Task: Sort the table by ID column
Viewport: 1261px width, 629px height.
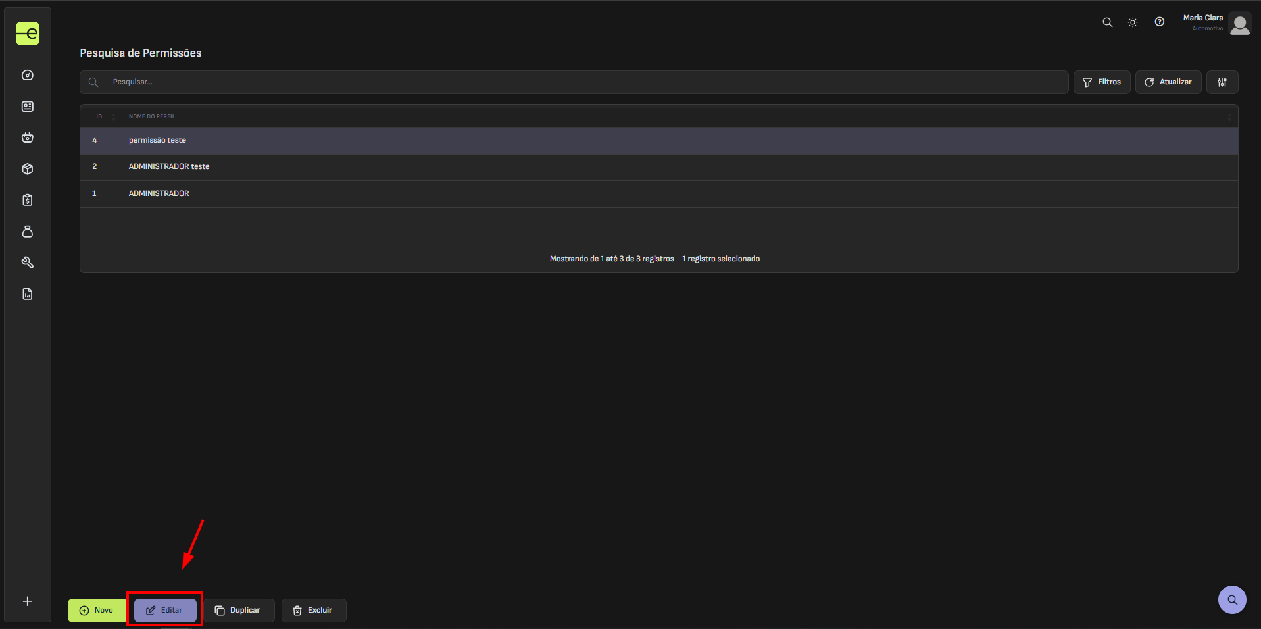Action: point(99,116)
